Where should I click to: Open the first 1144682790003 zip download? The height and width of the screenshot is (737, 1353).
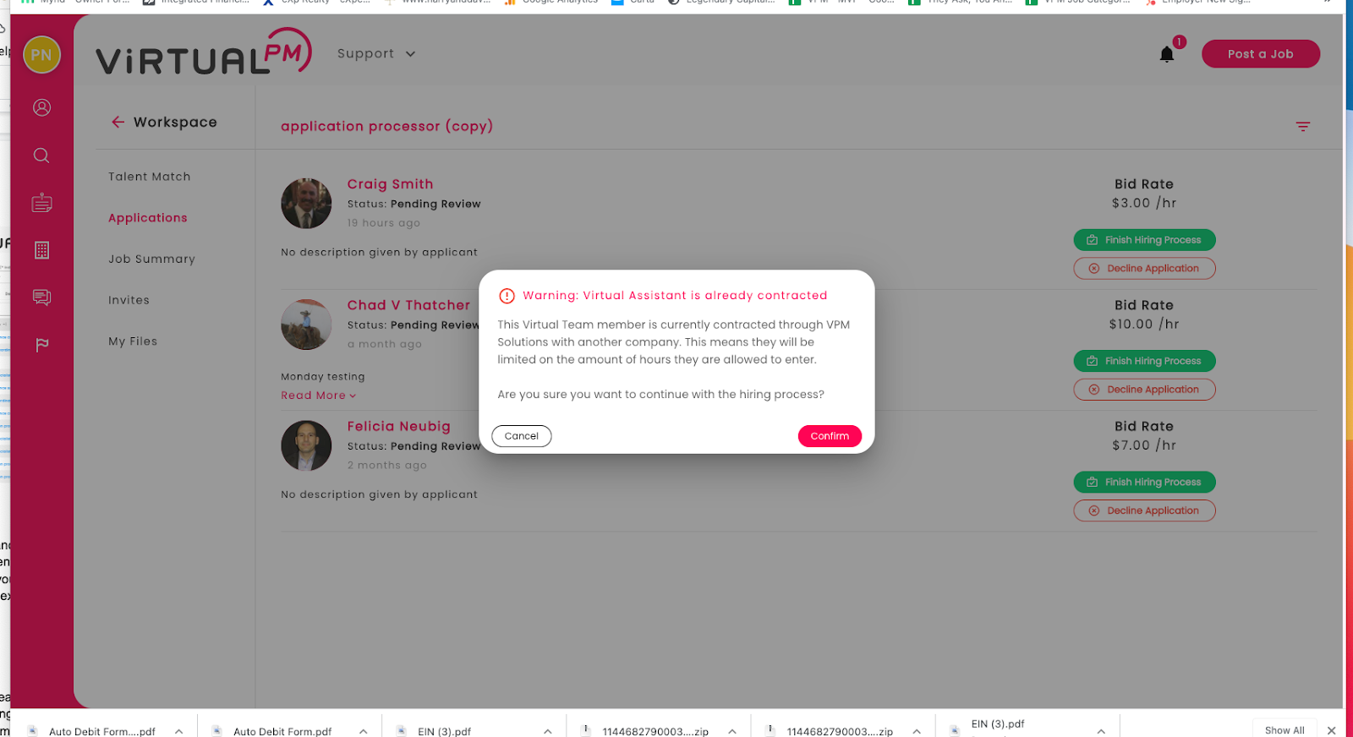click(x=655, y=732)
